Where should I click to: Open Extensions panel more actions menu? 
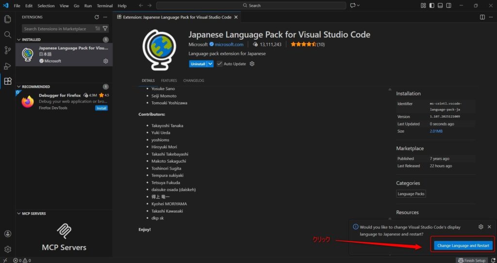tap(105, 17)
